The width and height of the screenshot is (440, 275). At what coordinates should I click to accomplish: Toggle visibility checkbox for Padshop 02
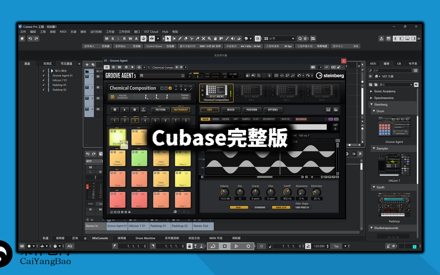click(44, 90)
